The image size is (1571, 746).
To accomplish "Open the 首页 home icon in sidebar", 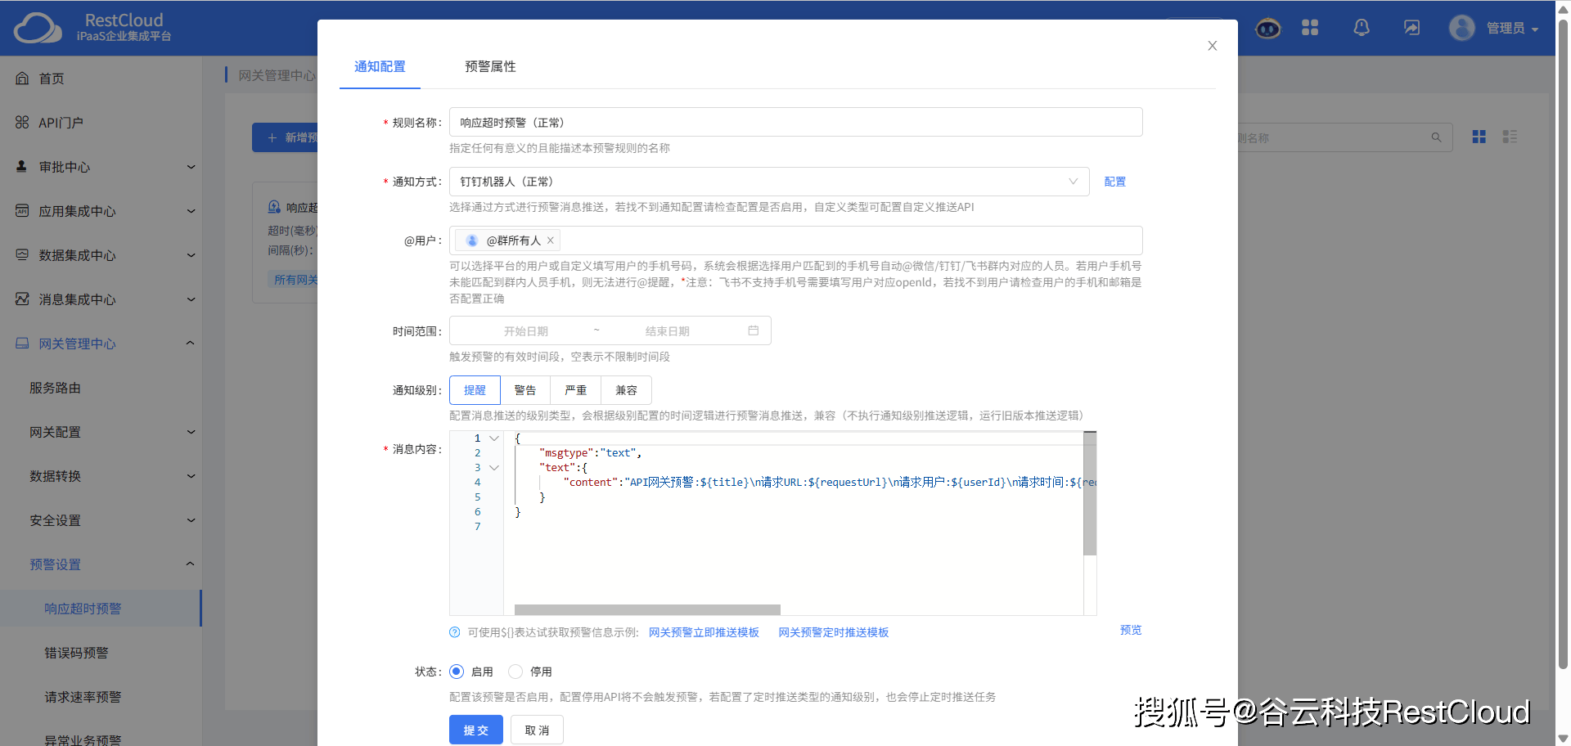I will (x=21, y=78).
